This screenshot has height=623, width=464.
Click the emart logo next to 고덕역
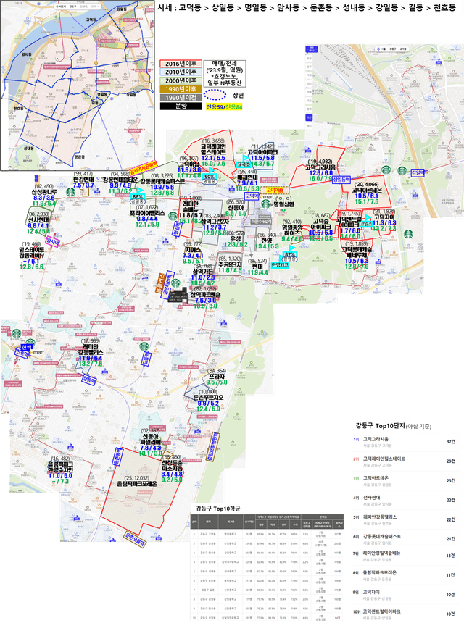(x=268, y=196)
